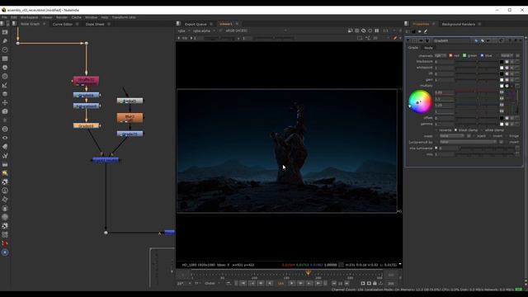
Task: Open the mask channel dropdown set to none
Action: 451,136
